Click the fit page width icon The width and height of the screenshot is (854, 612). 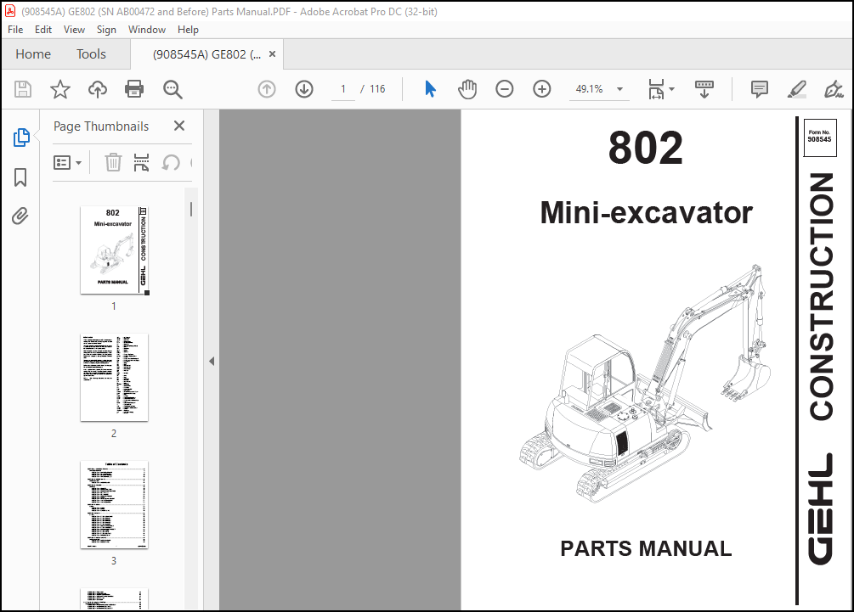656,89
